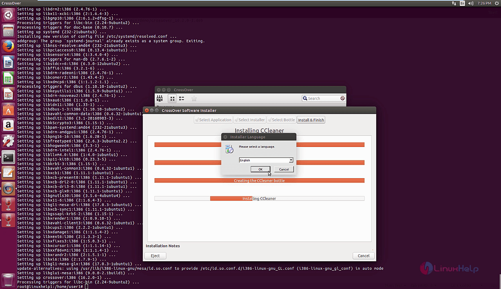Open the language dropdown arrow
501x289 pixels.
click(291, 160)
